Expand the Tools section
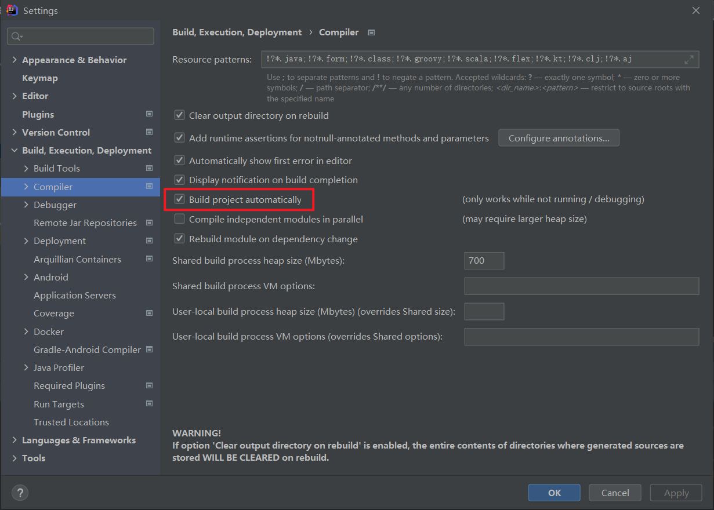This screenshot has height=510, width=714. (x=15, y=458)
